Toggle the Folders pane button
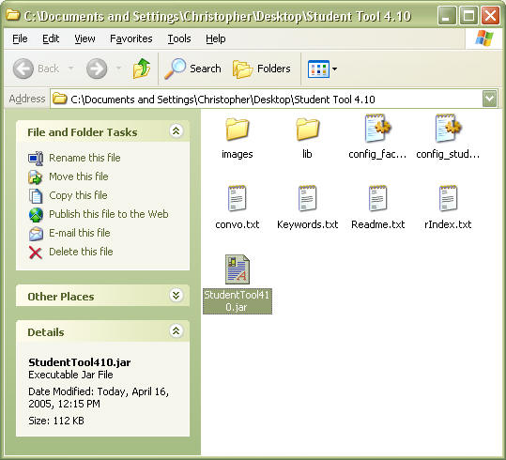 (x=261, y=69)
